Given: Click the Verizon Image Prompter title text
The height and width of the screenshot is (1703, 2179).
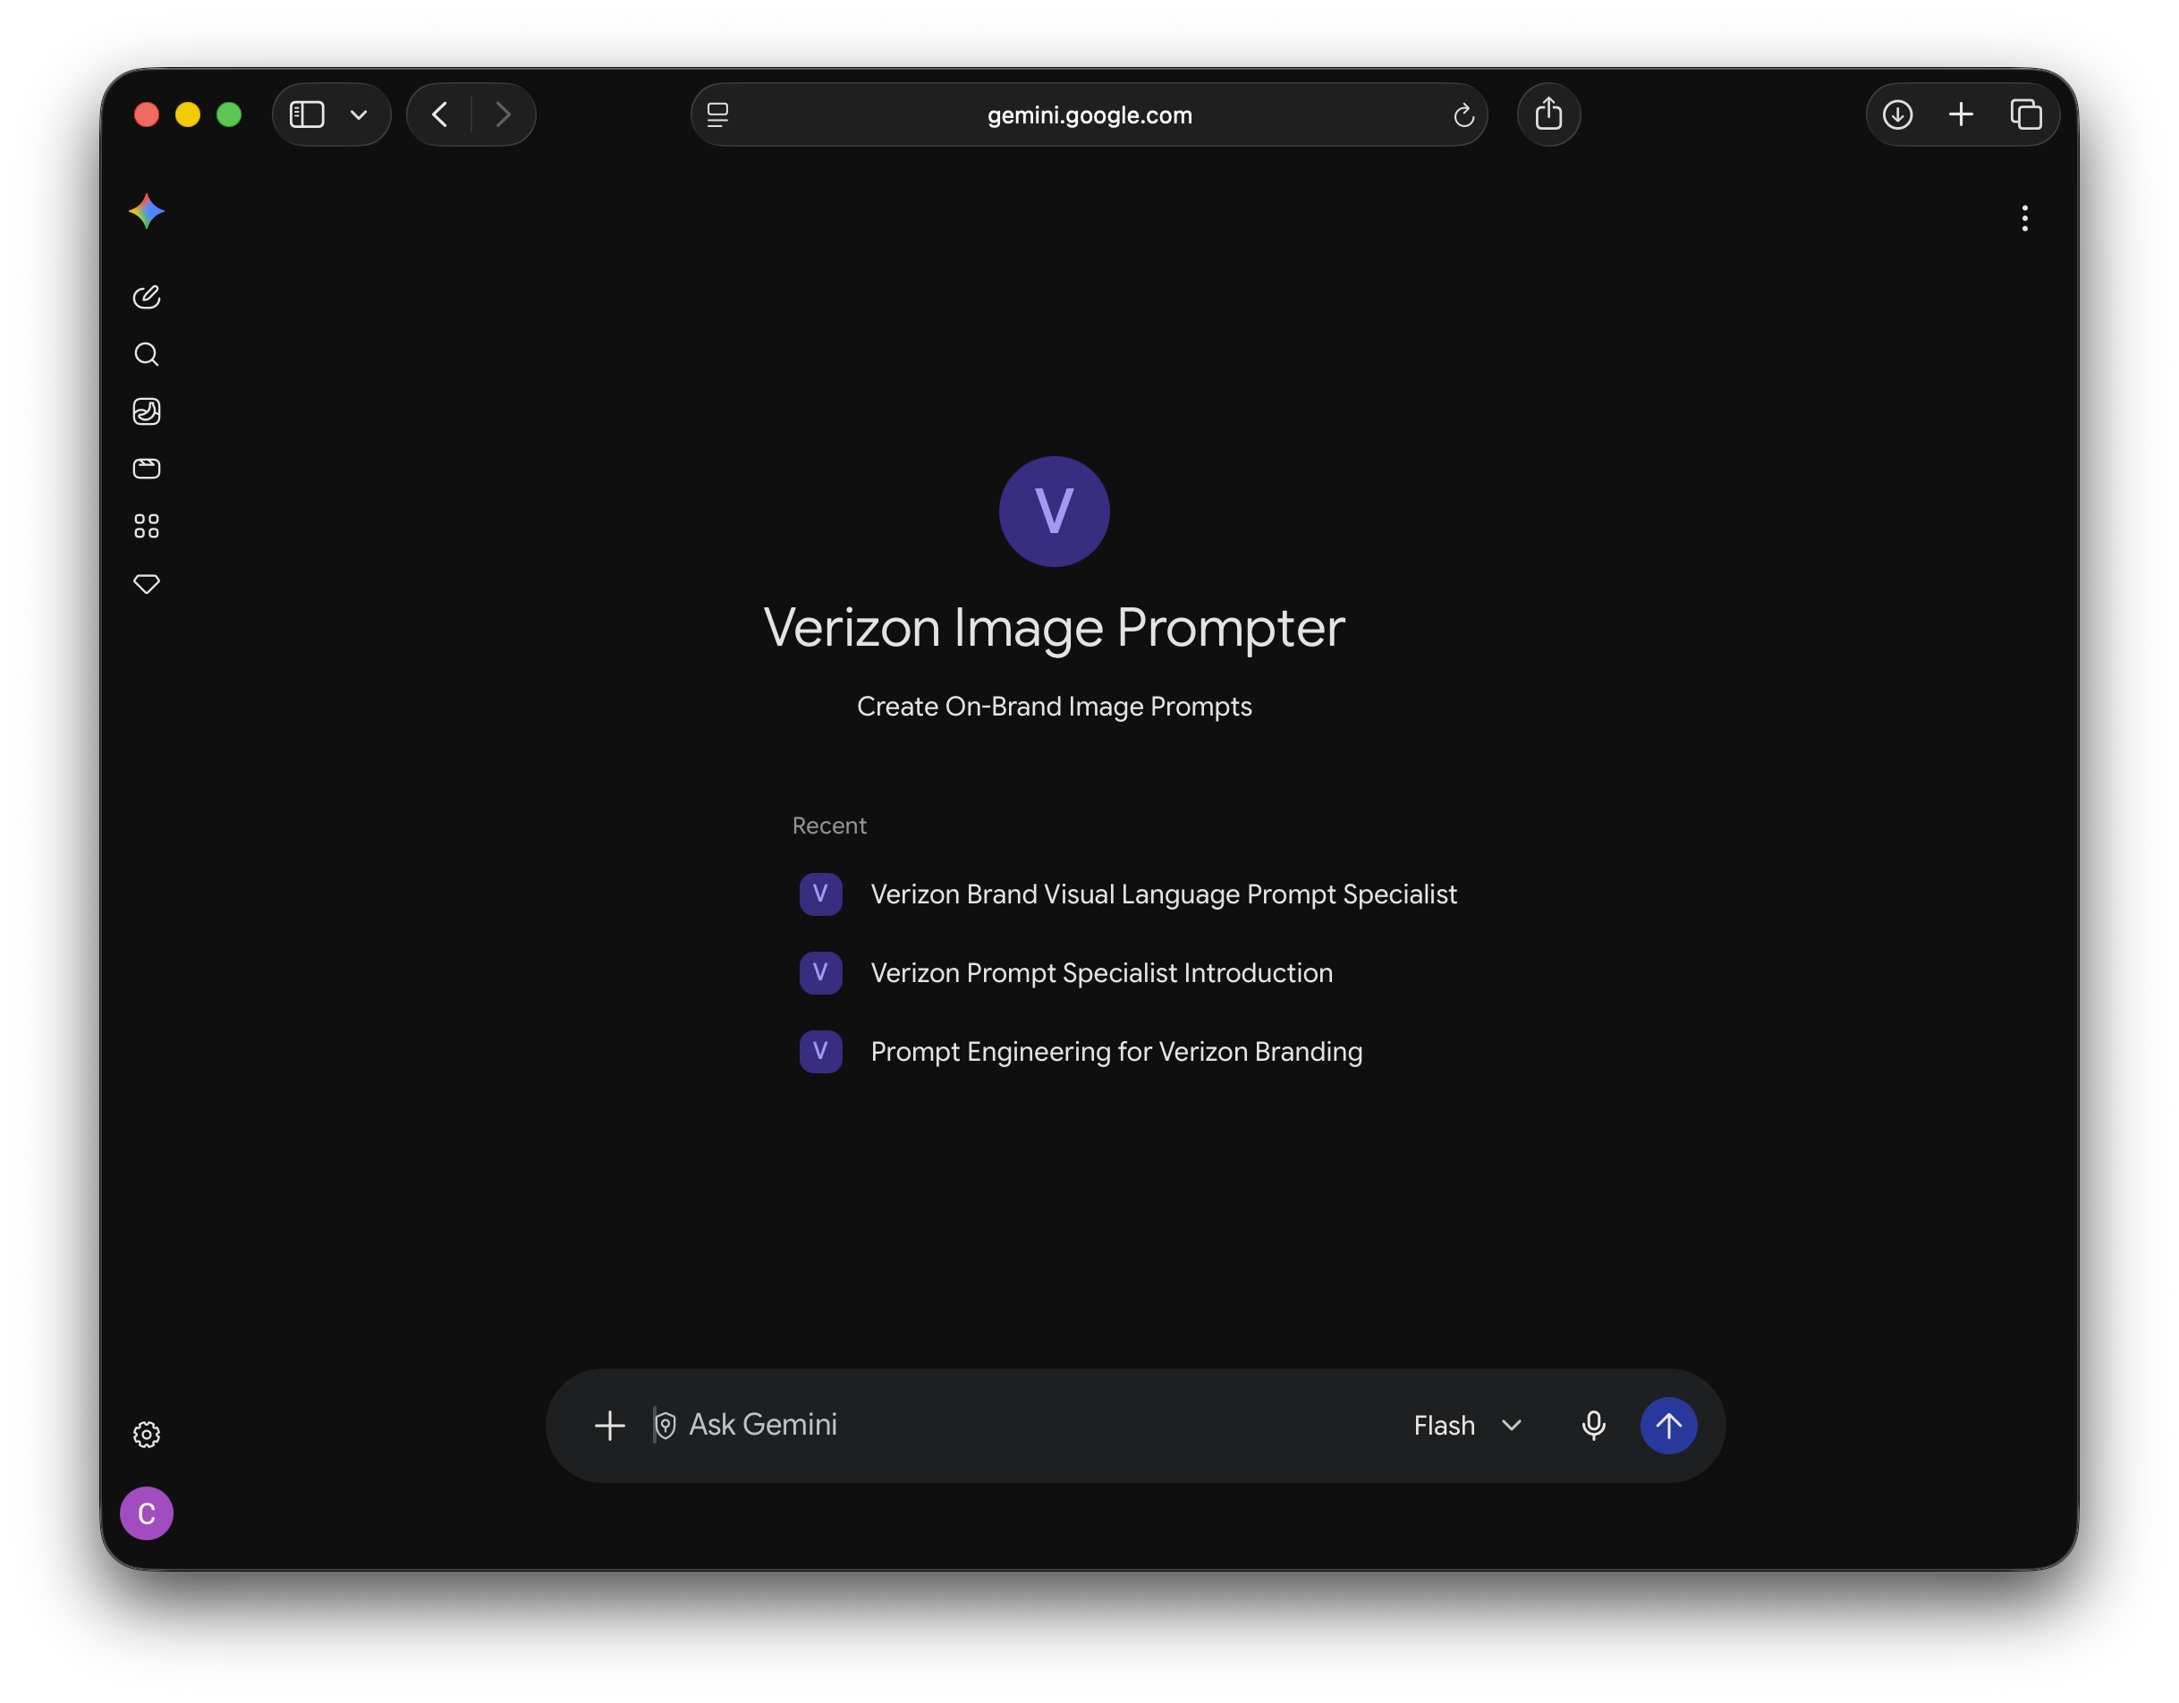Looking at the screenshot, I should tap(1054, 628).
